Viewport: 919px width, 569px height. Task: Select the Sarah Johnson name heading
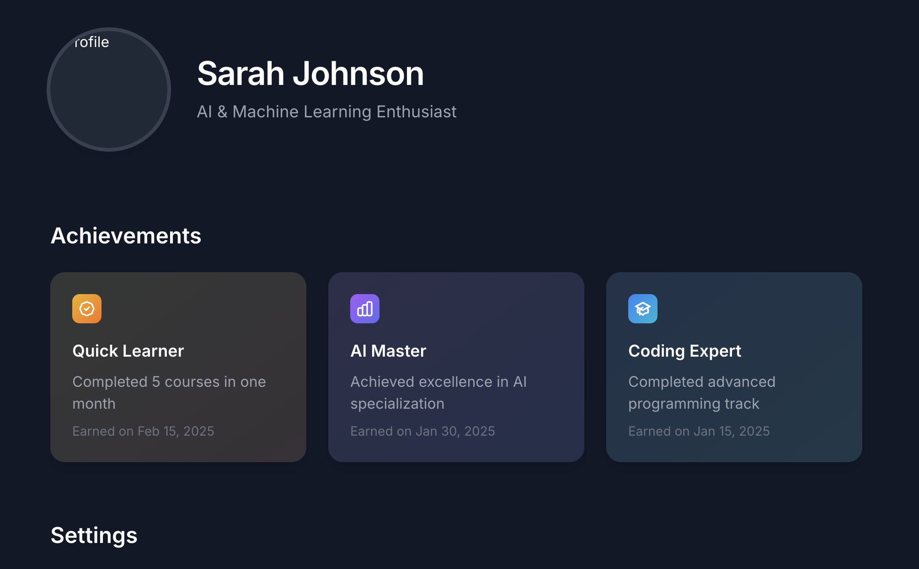(310, 74)
